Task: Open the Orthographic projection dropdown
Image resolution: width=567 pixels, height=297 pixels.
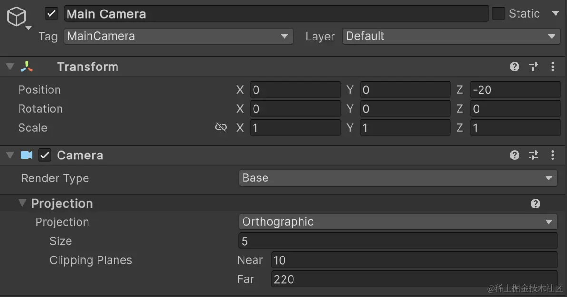Action: [398, 222]
